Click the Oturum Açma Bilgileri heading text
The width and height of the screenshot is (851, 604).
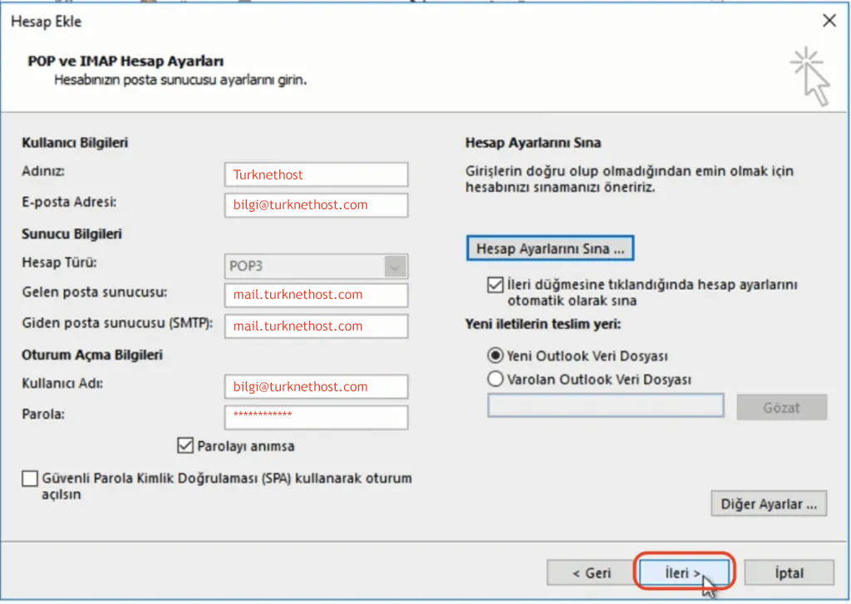click(x=92, y=355)
